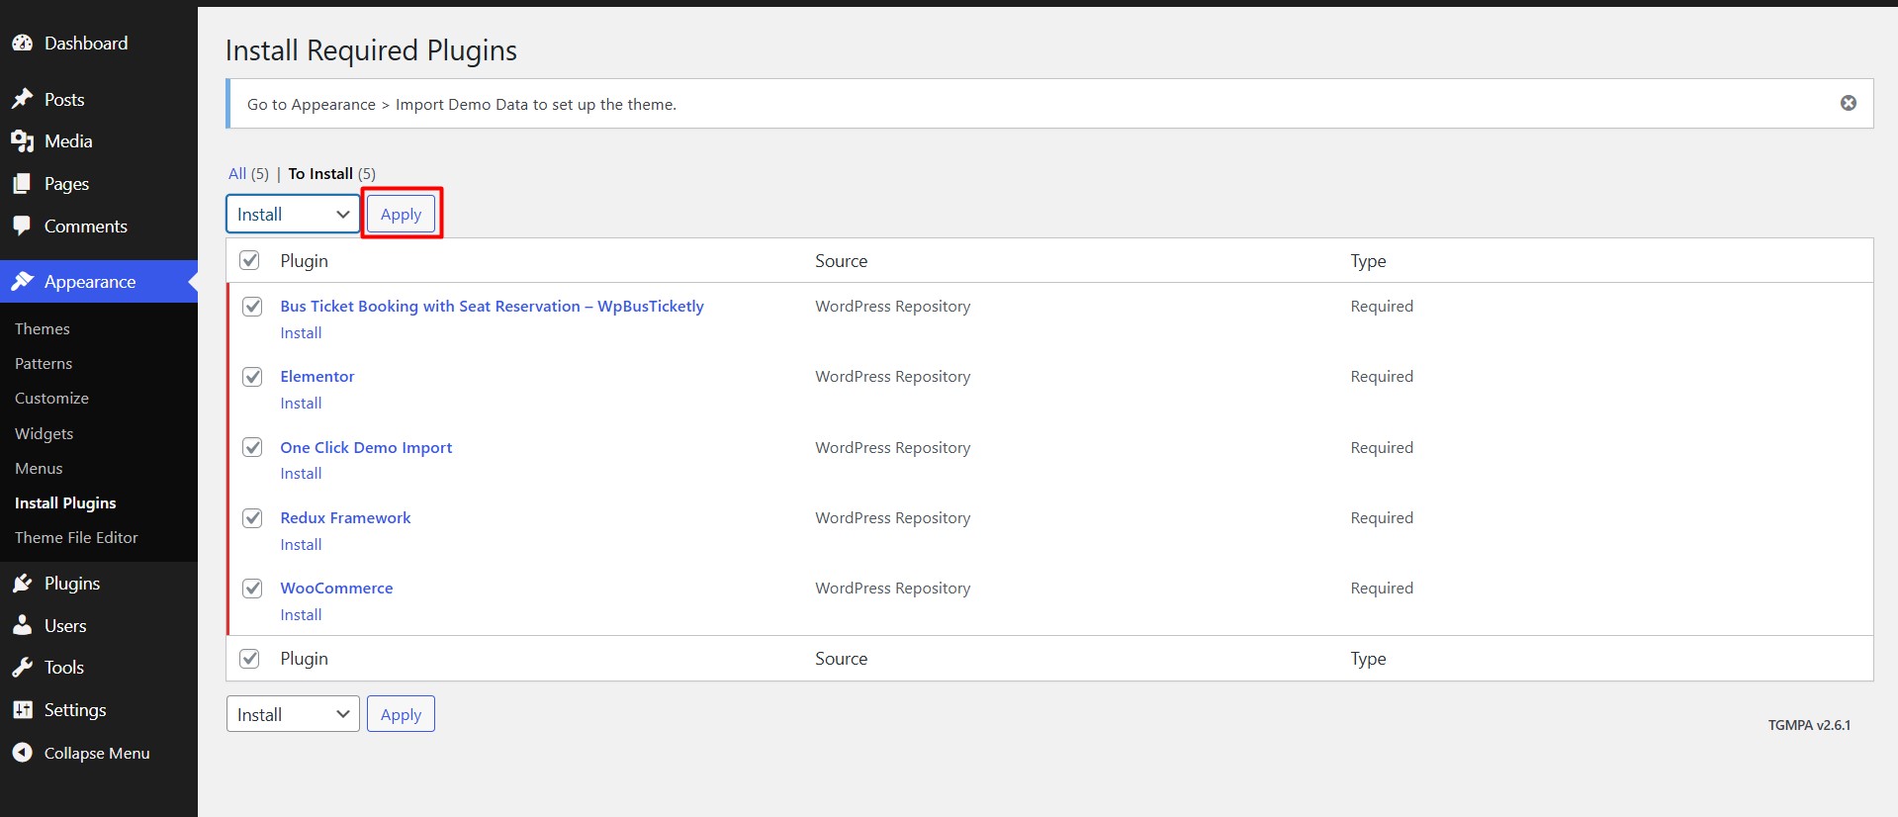Click the Type column header
Screen dimensions: 1898x817
1368,261
